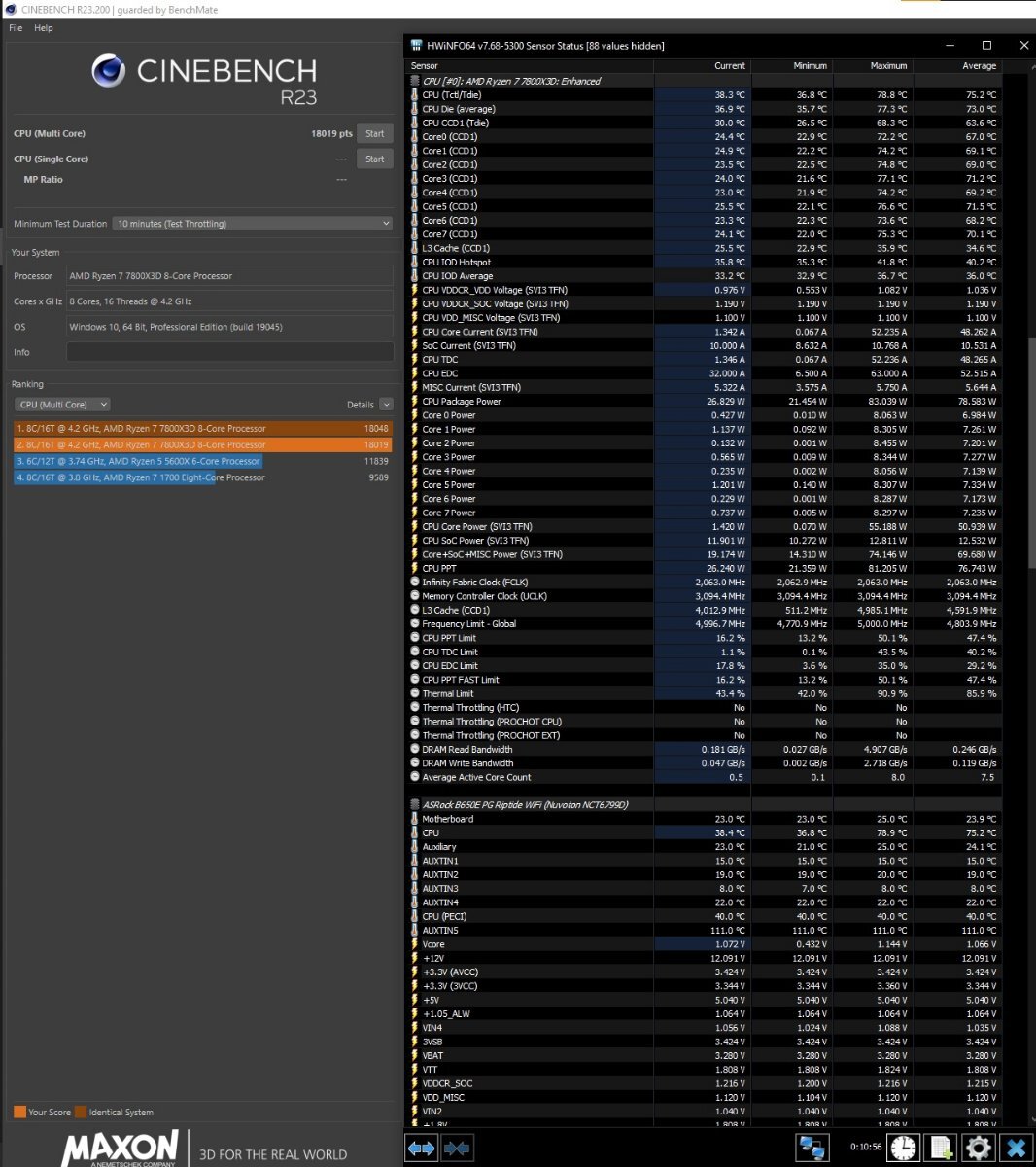
Task: Open the HWiNFO sensor settings gear icon
Action: [979, 1149]
